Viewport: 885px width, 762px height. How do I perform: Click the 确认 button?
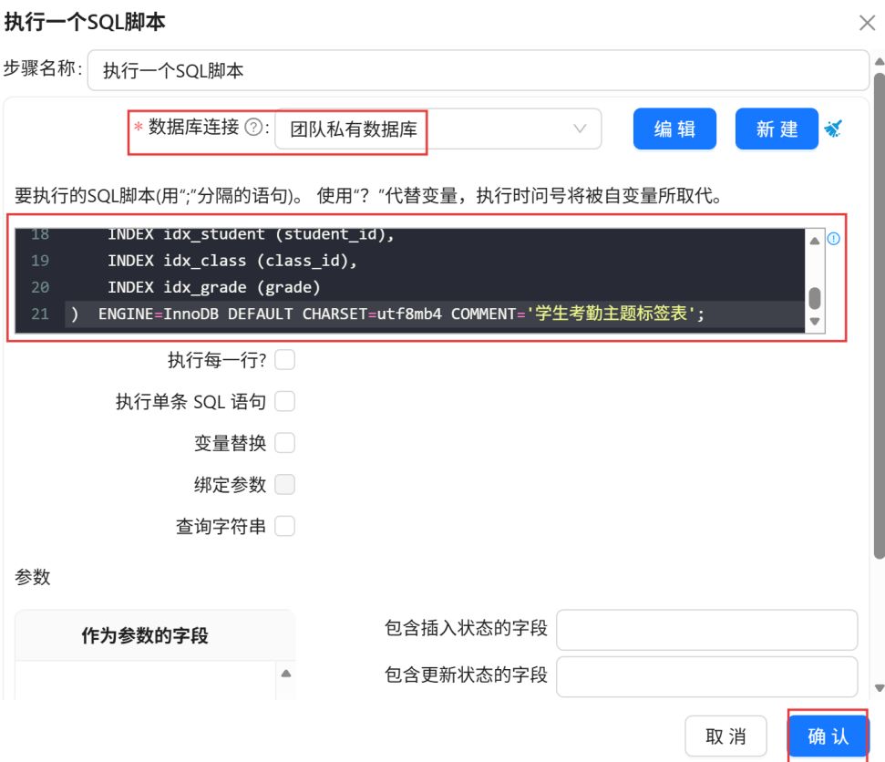click(x=828, y=736)
